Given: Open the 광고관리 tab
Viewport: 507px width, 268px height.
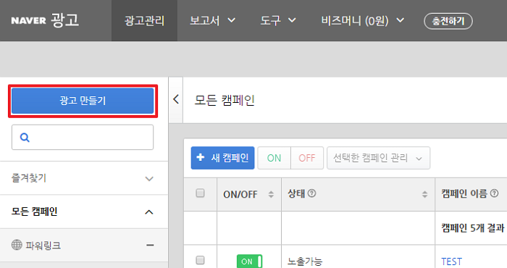Looking at the screenshot, I should 145,21.
